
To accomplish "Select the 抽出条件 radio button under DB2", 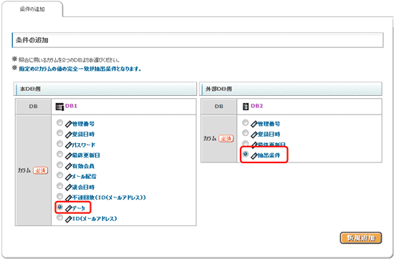I will [245, 154].
